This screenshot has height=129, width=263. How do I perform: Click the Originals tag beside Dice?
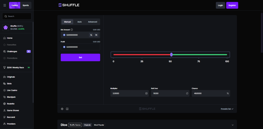click(87, 125)
